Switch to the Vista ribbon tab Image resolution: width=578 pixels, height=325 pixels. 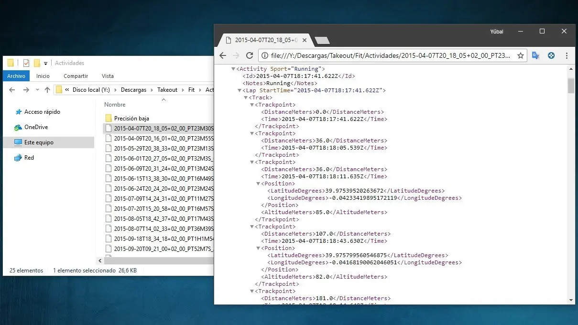click(x=108, y=76)
